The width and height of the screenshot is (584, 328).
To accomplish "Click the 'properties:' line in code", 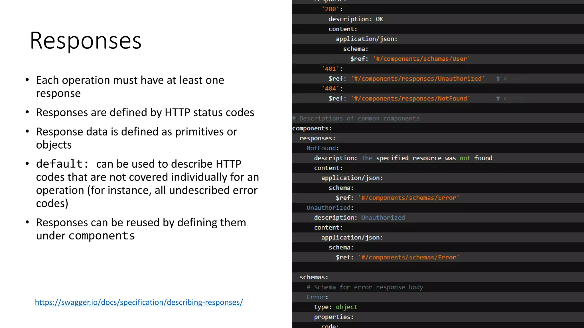I will [334, 317].
